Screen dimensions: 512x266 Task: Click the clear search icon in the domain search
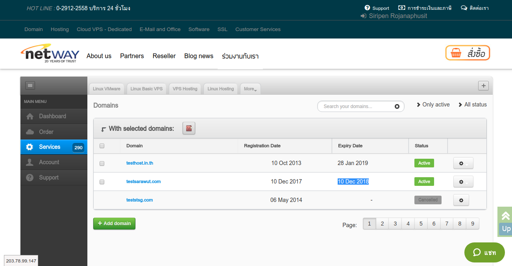pos(397,106)
